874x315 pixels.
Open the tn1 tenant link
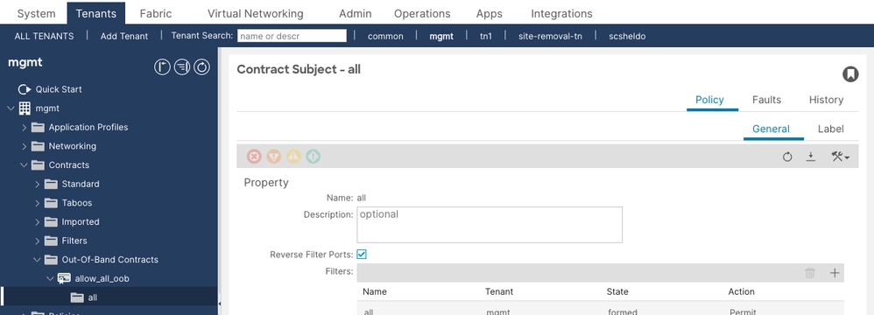486,36
